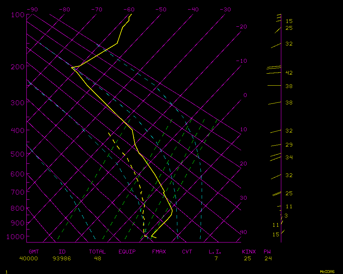Click the 0 isotherm label on right side
Viewport: 343px width, 274px height.
[245, 95]
